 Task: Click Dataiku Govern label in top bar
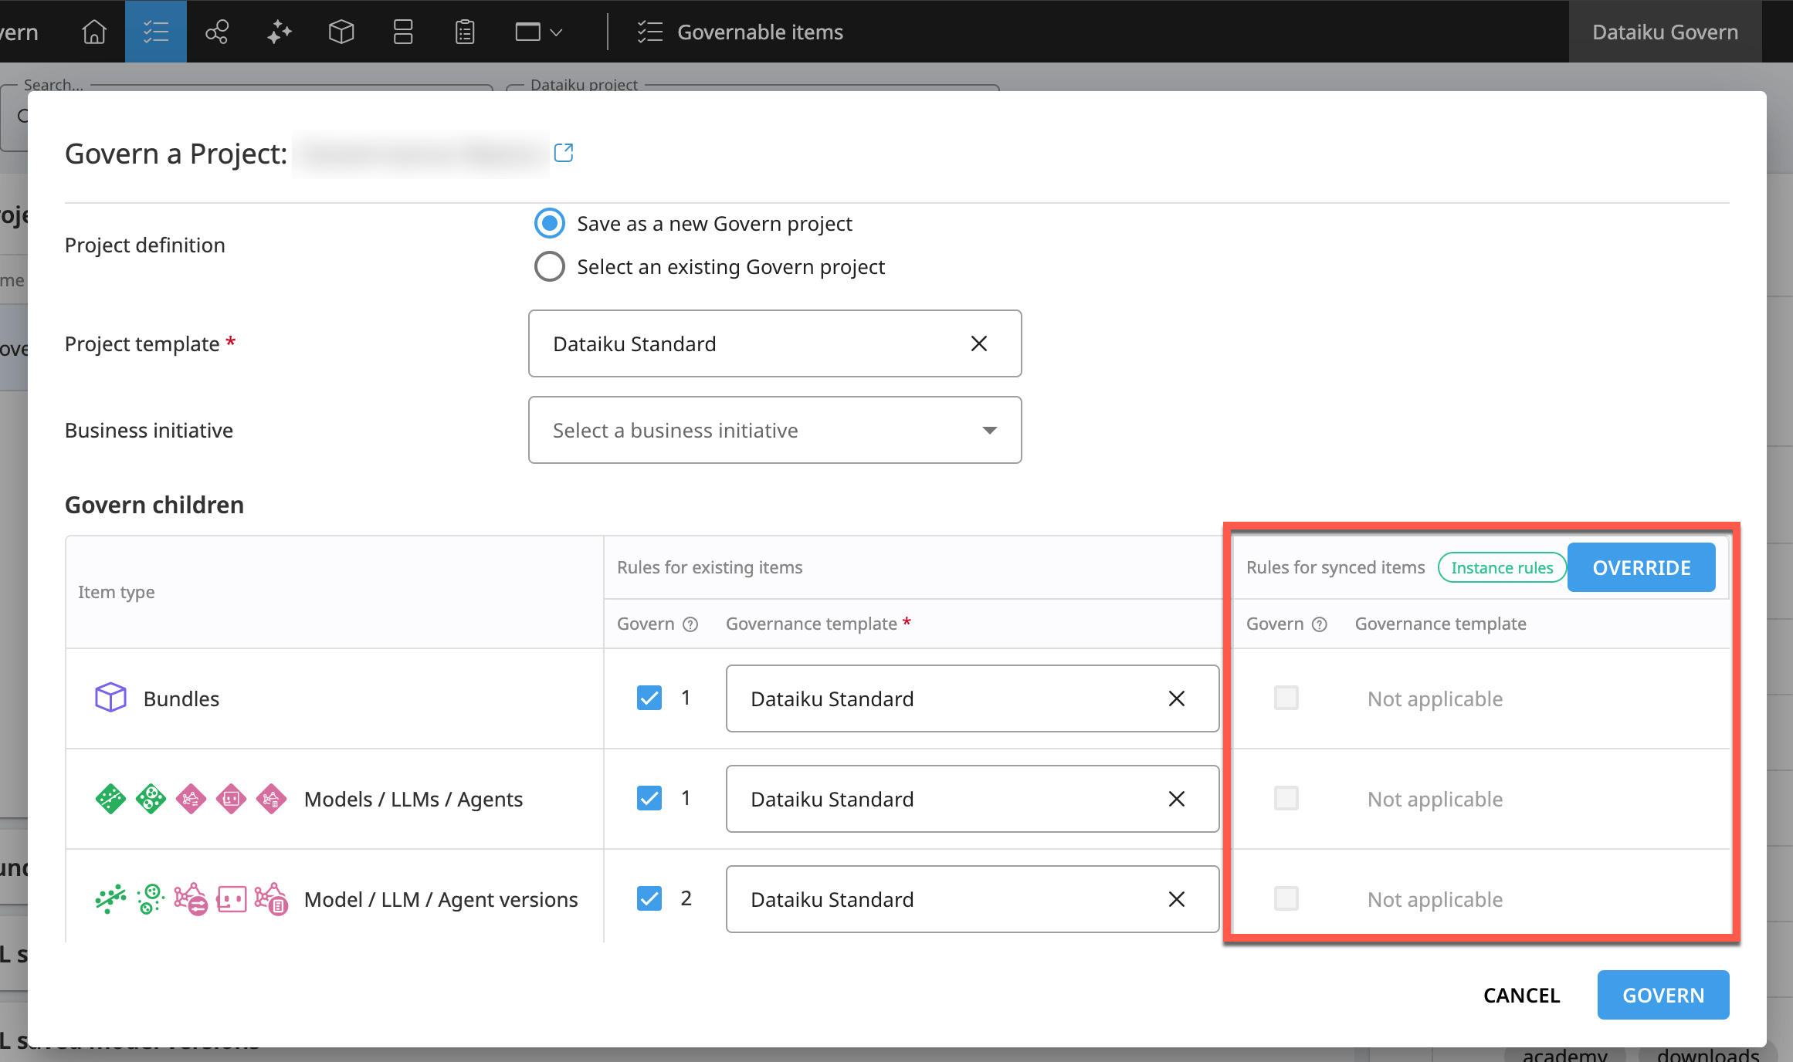coord(1665,32)
